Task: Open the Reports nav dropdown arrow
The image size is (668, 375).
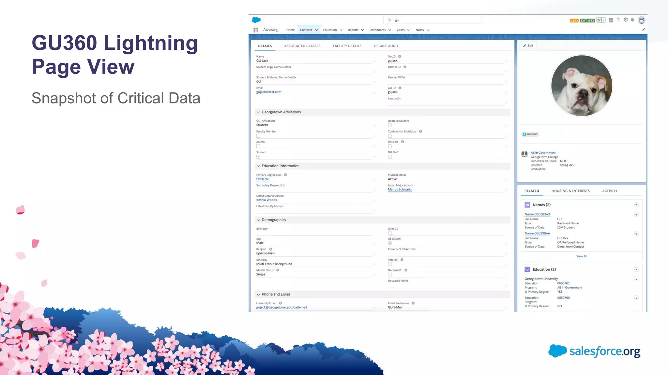Action: pos(363,30)
